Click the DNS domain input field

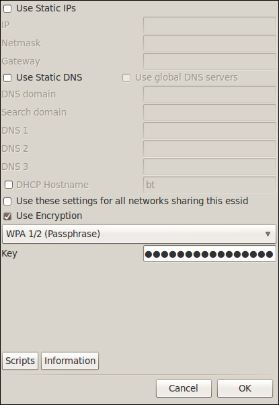point(210,95)
